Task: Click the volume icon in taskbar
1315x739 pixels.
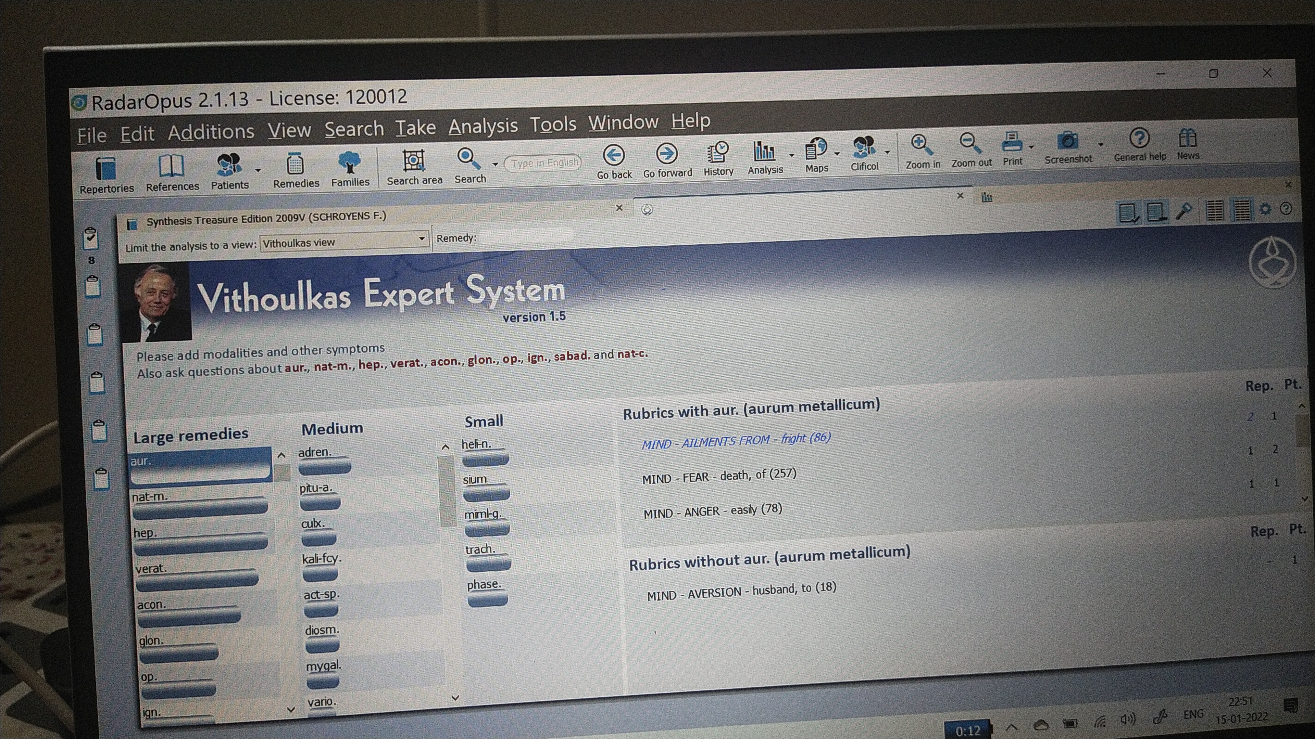Action: 1128,719
